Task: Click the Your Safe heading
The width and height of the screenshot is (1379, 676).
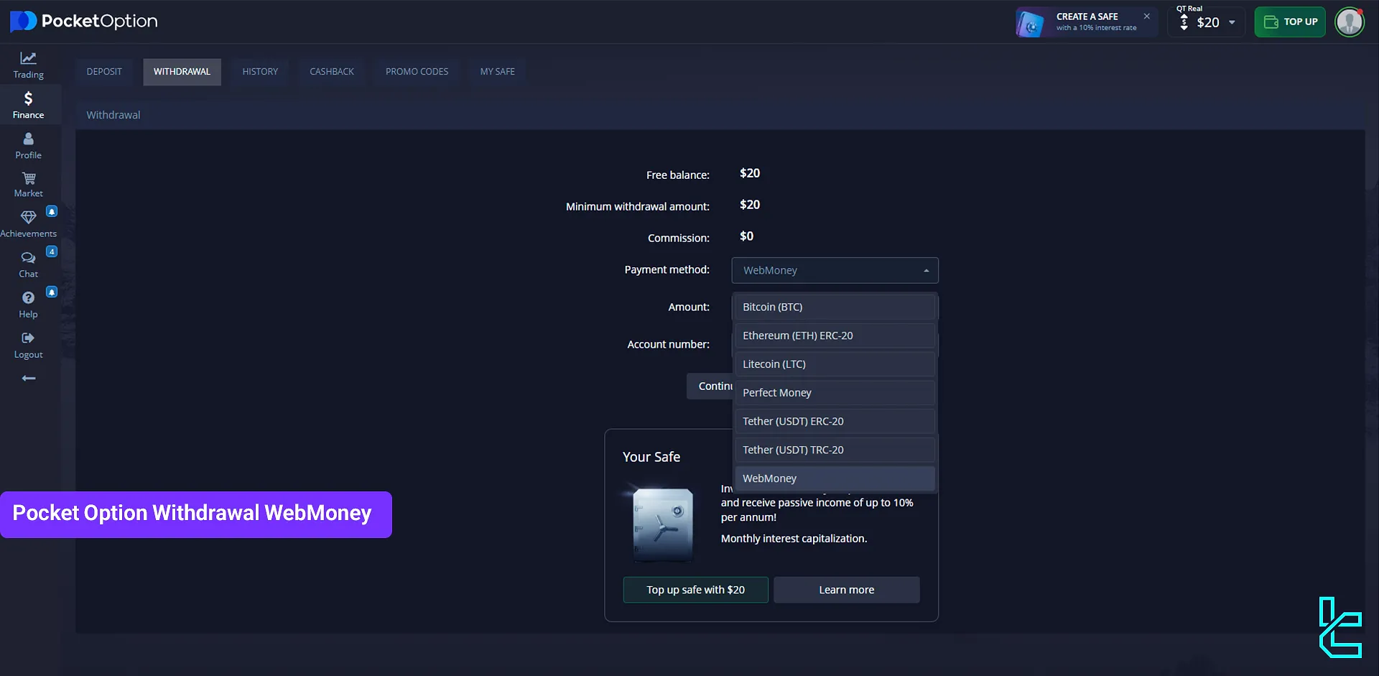Action: (651, 457)
